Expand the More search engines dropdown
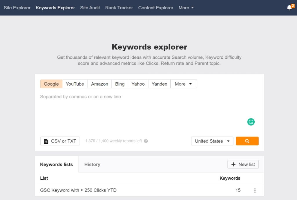This screenshot has height=200, width=297. pos(184,84)
